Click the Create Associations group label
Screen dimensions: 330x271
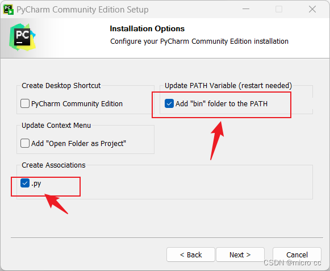point(53,165)
